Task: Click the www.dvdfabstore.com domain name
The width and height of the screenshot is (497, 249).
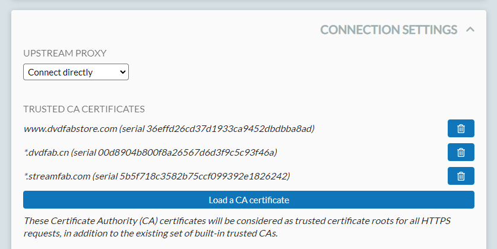Action: 70,128
